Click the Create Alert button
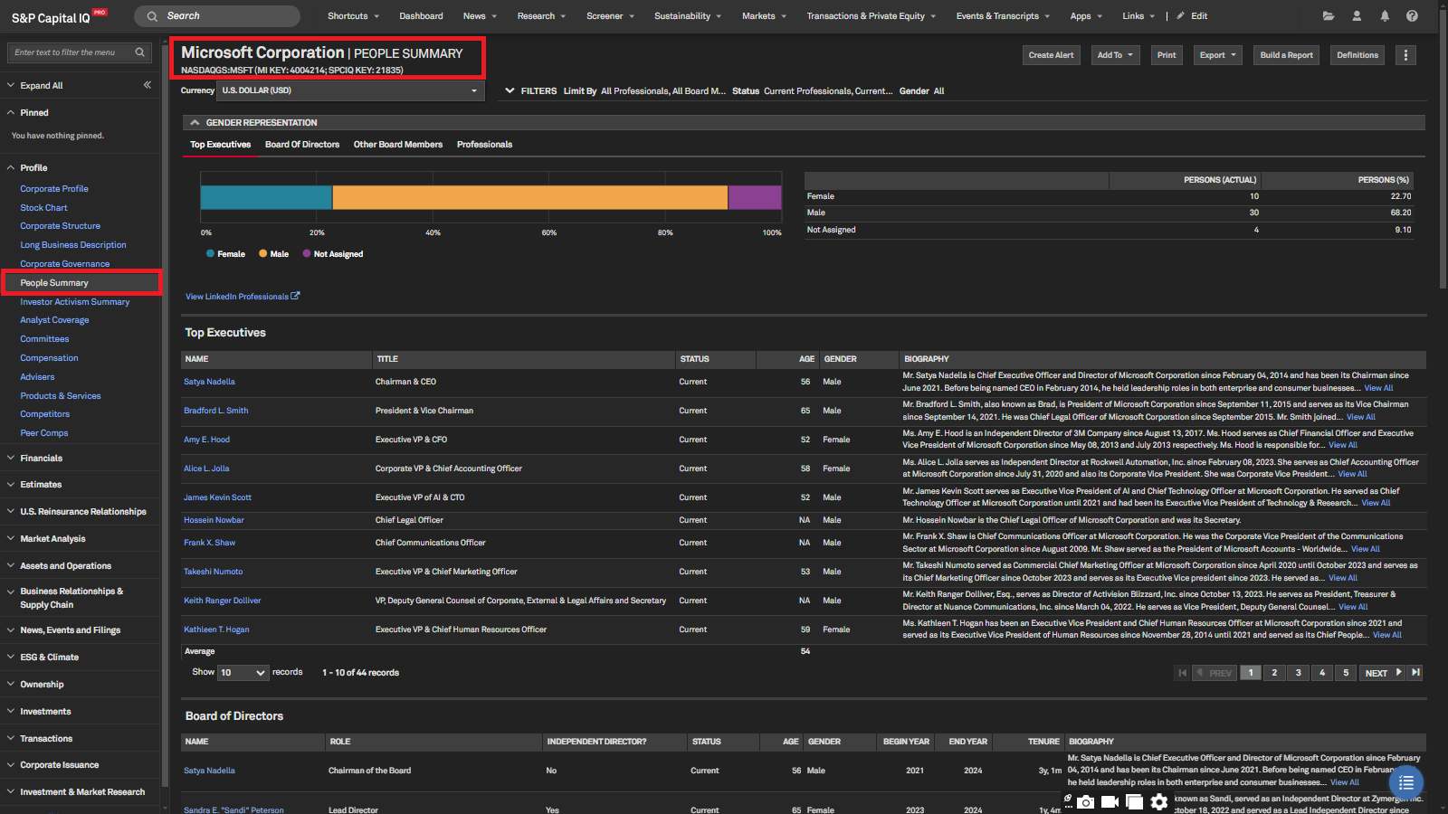The width and height of the screenshot is (1448, 814). pos(1051,55)
